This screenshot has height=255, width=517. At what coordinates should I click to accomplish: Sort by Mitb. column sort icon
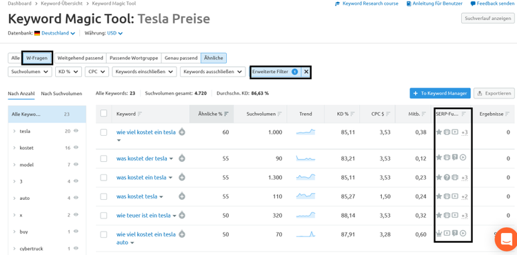coord(424,114)
